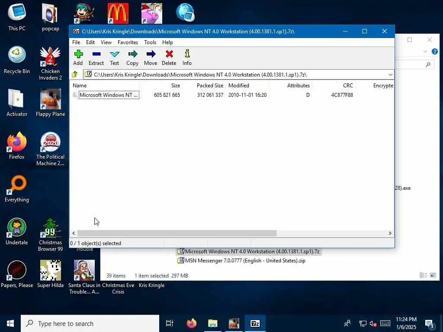Click the CRC value 4C877F88
The height and width of the screenshot is (332, 443).
pos(342,95)
